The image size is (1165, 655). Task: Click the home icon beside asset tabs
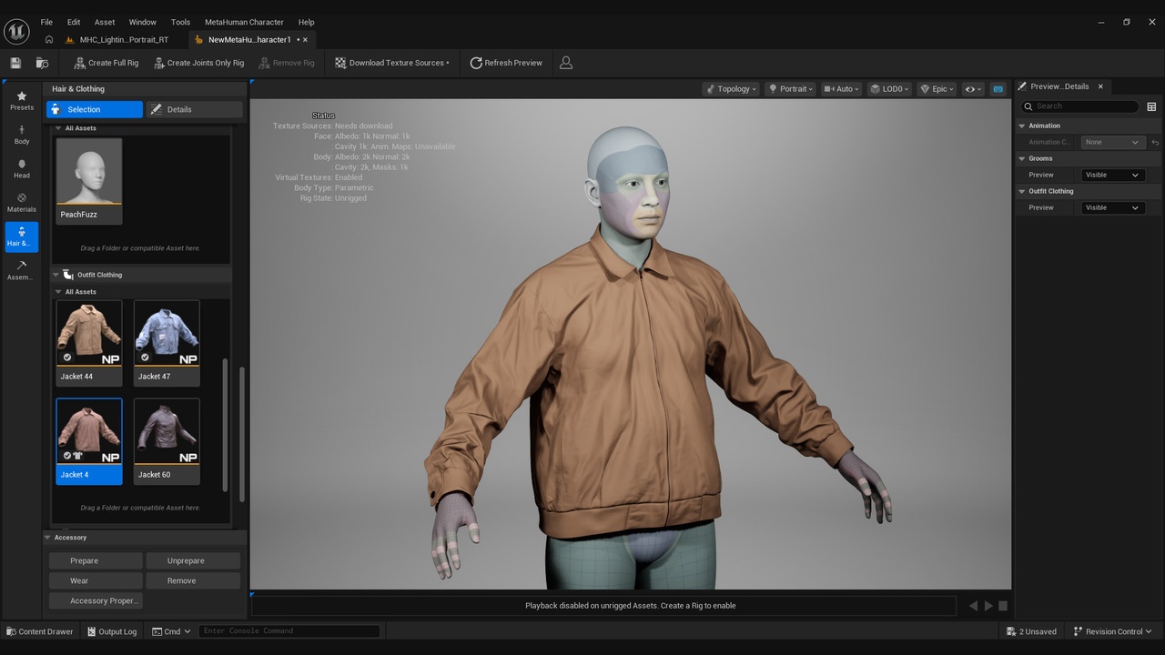click(x=49, y=40)
